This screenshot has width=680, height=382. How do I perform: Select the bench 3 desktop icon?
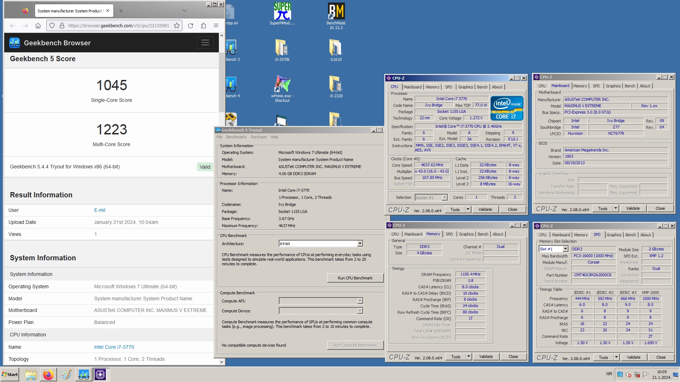232,50
